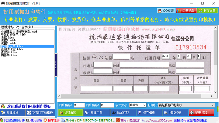This screenshot has height=123, width=219.
Task: Collapse the template list side panel
Action: click(x=56, y=65)
